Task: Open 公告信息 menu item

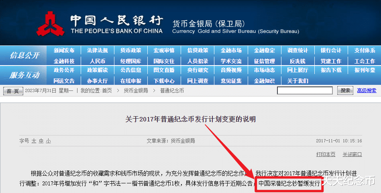Action: coord(131,70)
